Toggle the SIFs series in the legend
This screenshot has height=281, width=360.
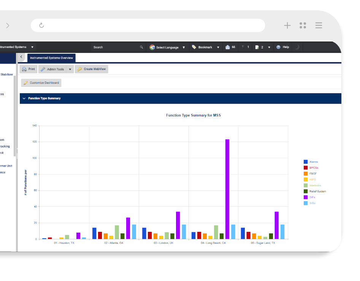[x=312, y=197]
